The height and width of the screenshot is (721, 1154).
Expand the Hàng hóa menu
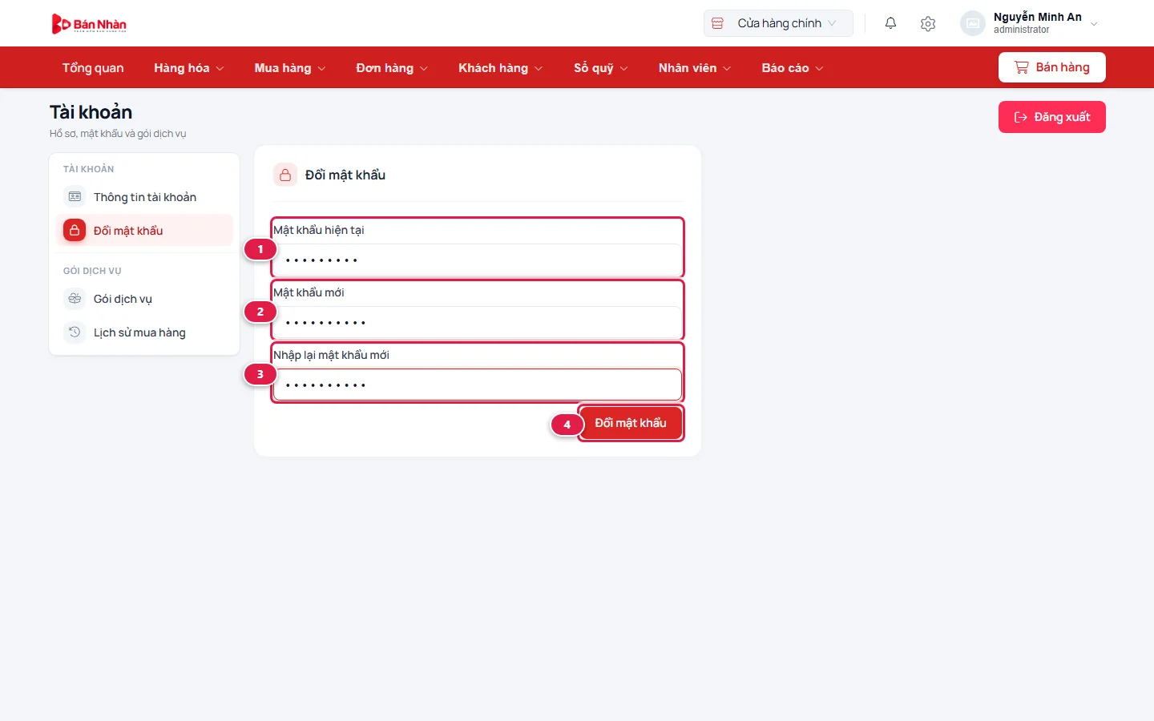click(x=189, y=68)
